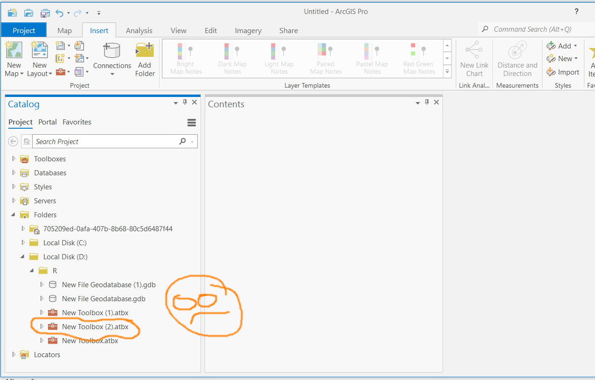Click the Redo arrow icon

click(78, 13)
